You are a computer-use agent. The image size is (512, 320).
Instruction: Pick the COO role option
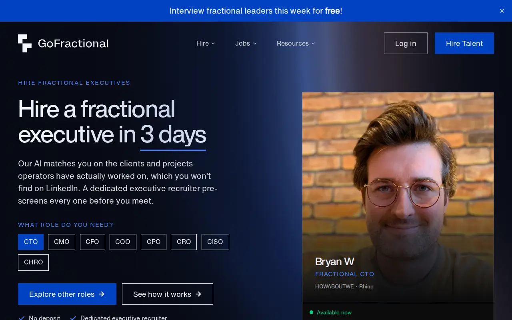pyautogui.click(x=123, y=242)
